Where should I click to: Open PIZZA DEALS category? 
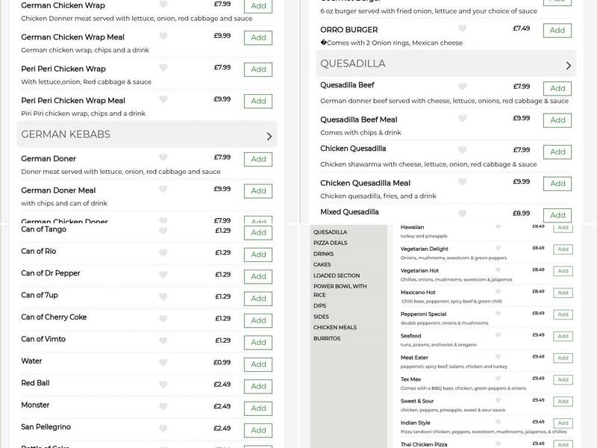pos(330,243)
